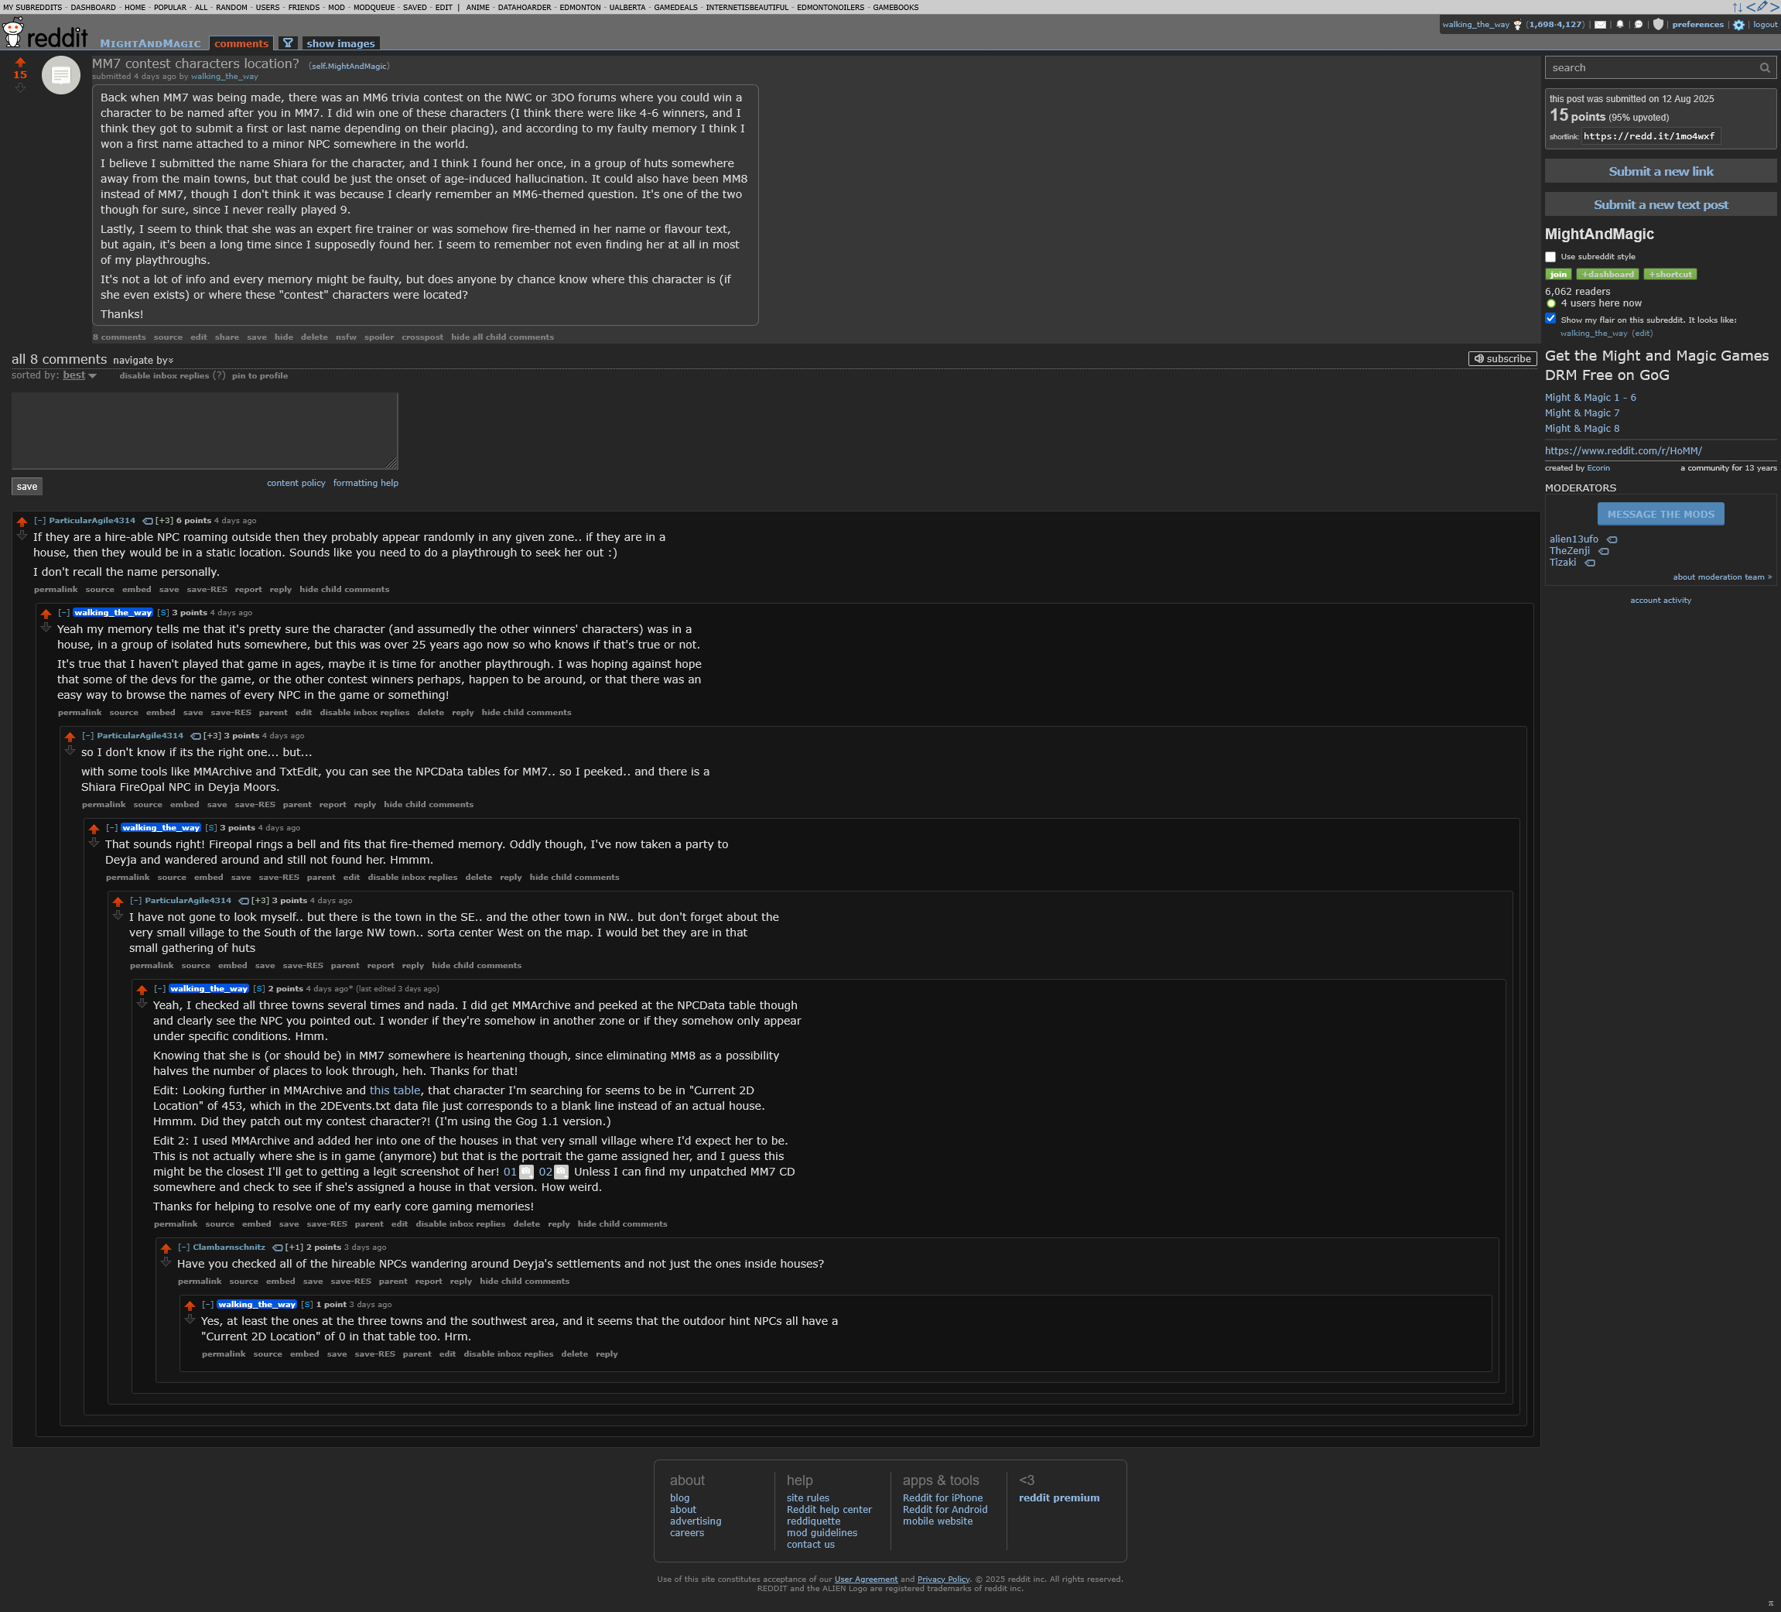Click the subscribe button for comments
The width and height of the screenshot is (1781, 1612).
point(1502,359)
